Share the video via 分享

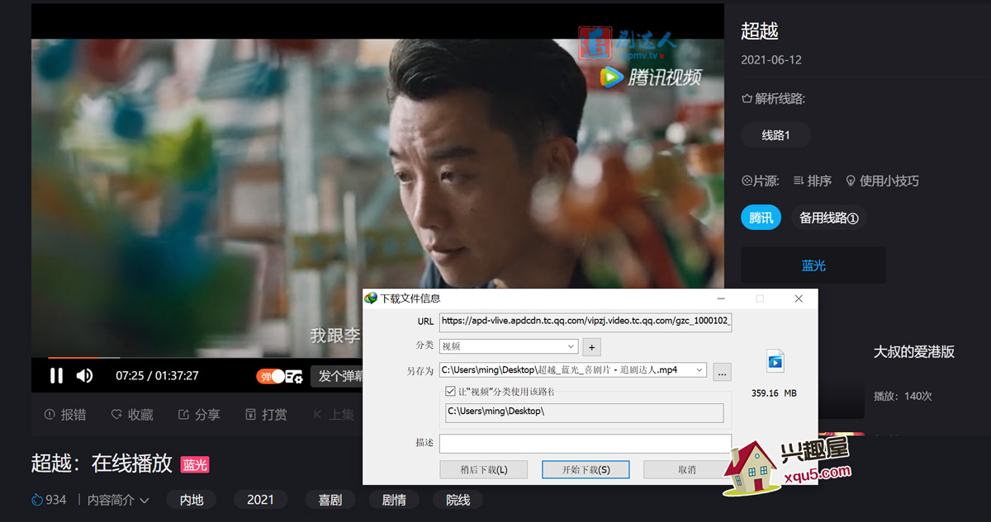coord(199,415)
